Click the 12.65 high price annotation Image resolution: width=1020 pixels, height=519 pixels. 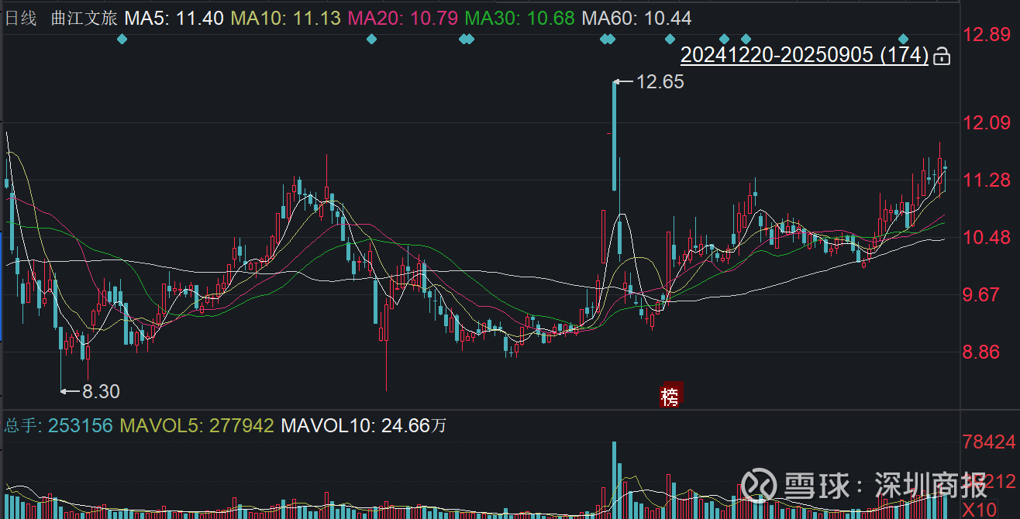[x=660, y=82]
